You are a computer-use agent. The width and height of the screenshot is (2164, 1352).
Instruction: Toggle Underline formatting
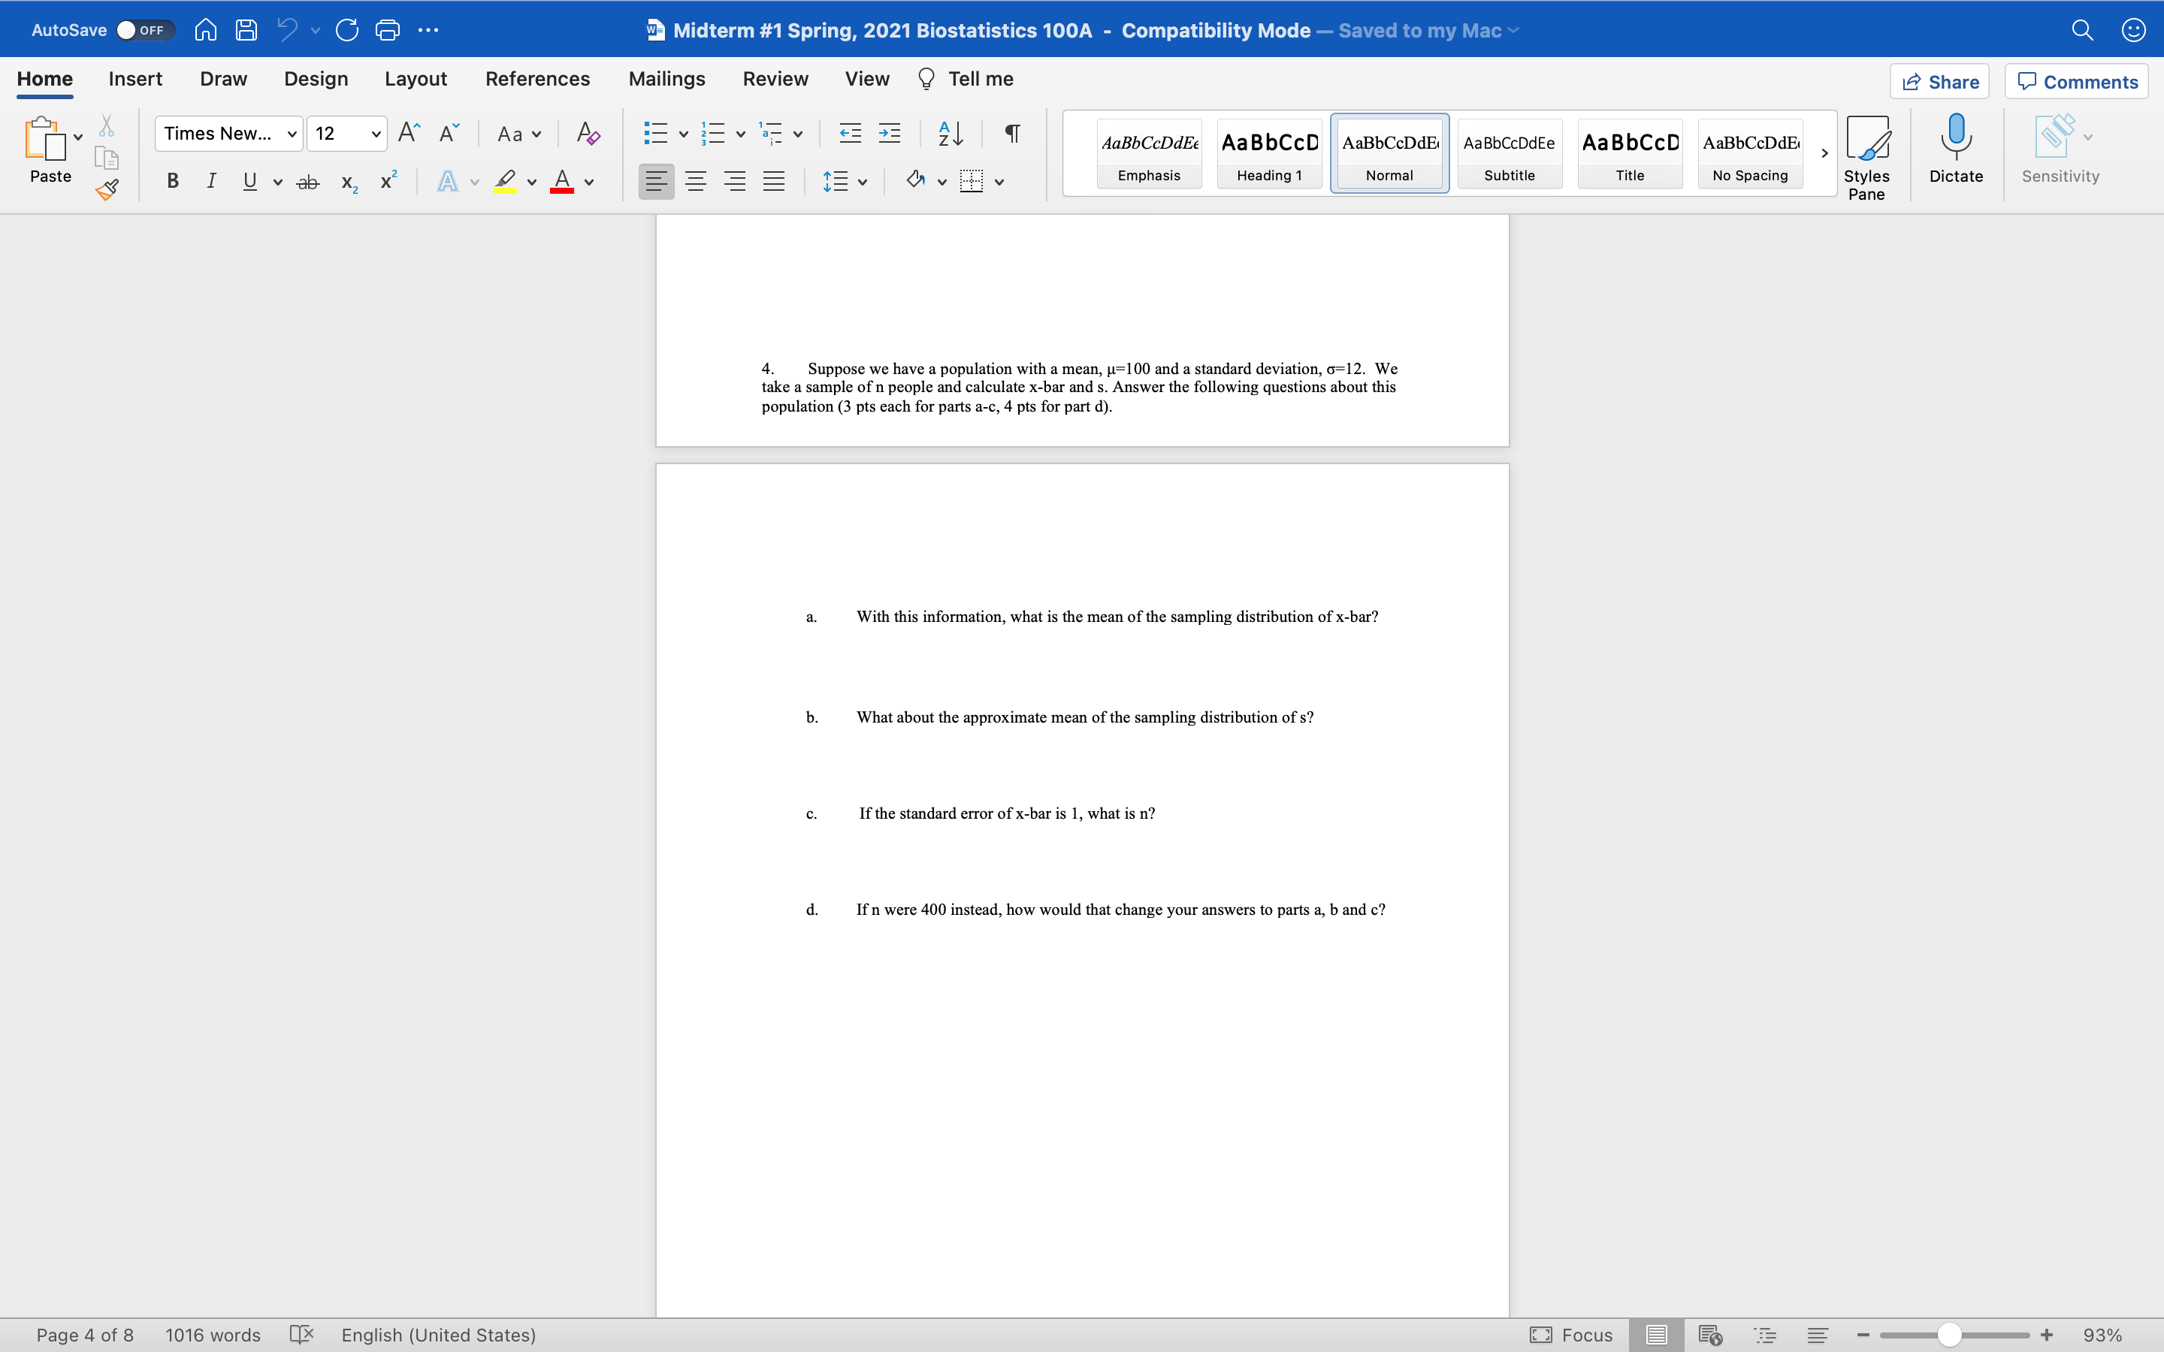pos(249,182)
